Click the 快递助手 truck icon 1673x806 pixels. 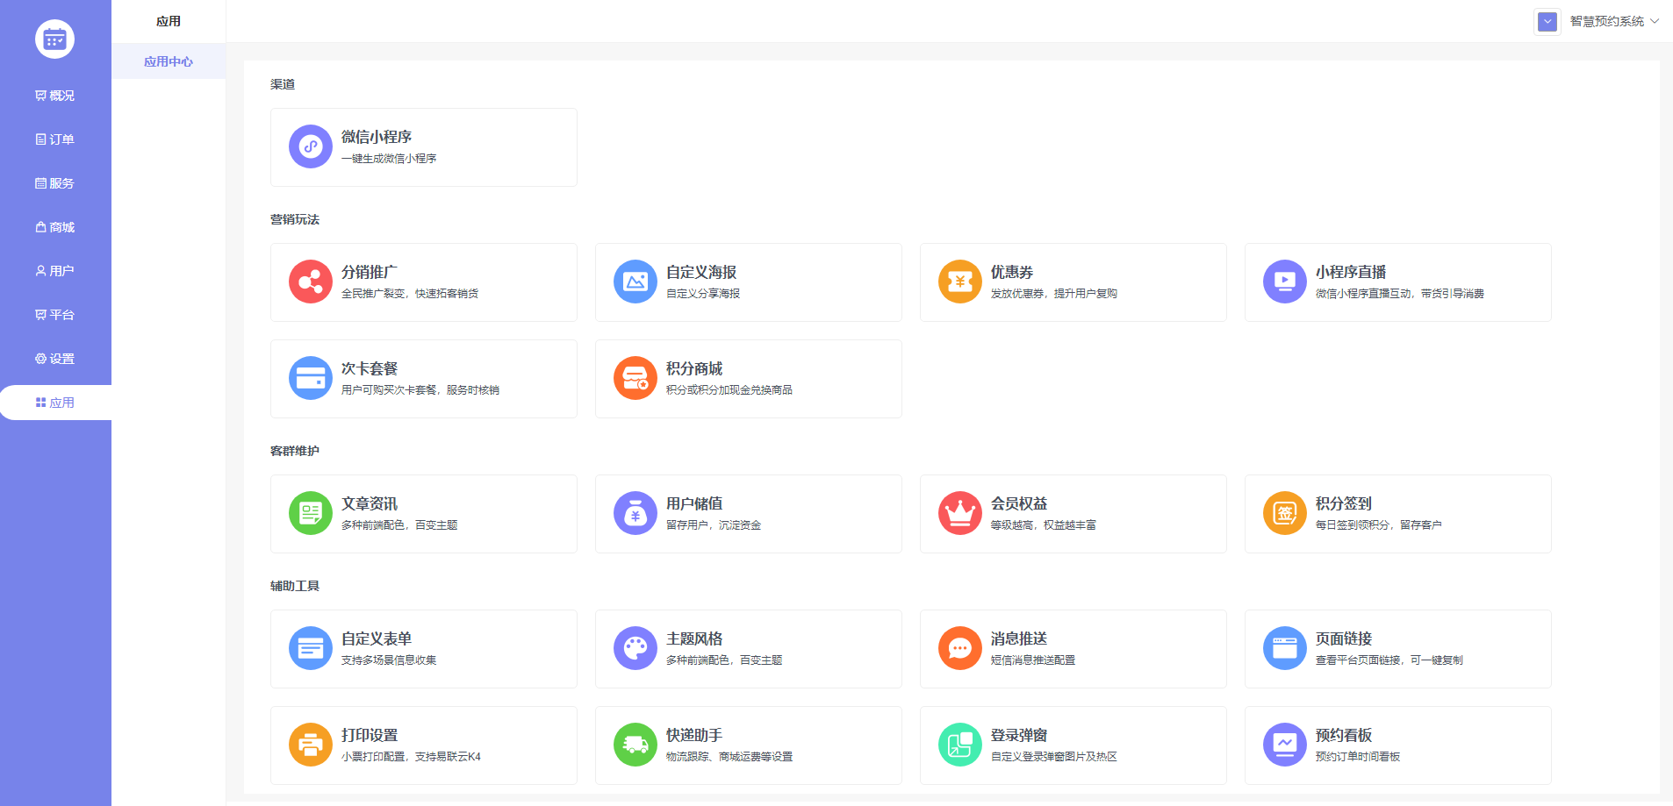pos(635,745)
